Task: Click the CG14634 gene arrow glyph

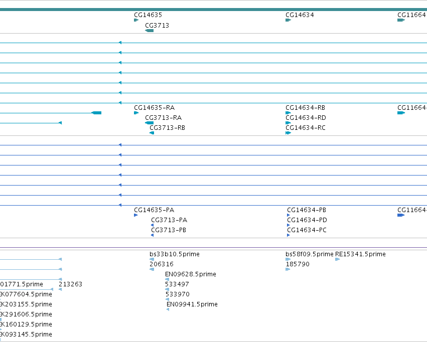Action: pos(288,20)
